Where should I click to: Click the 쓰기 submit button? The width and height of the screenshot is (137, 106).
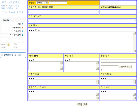click(x=79, y=104)
